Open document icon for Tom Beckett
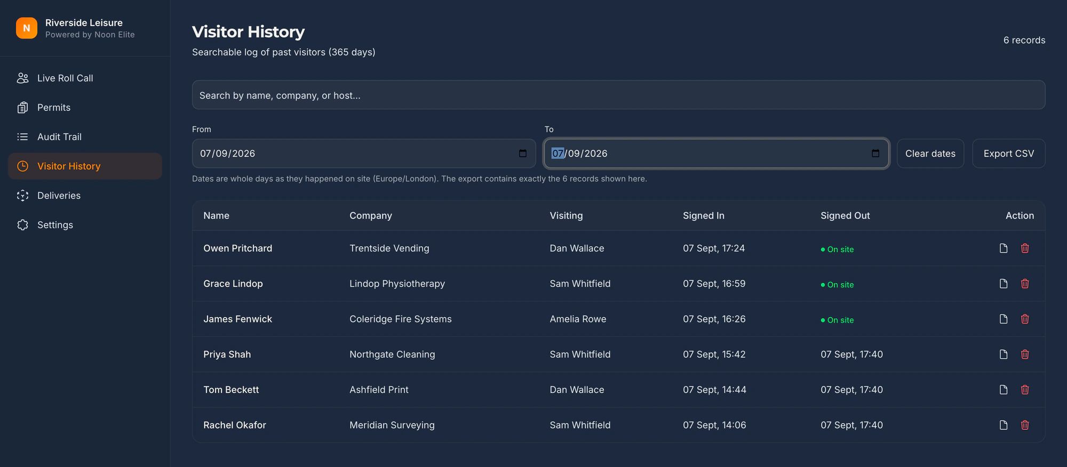This screenshot has height=467, width=1067. (x=1004, y=390)
